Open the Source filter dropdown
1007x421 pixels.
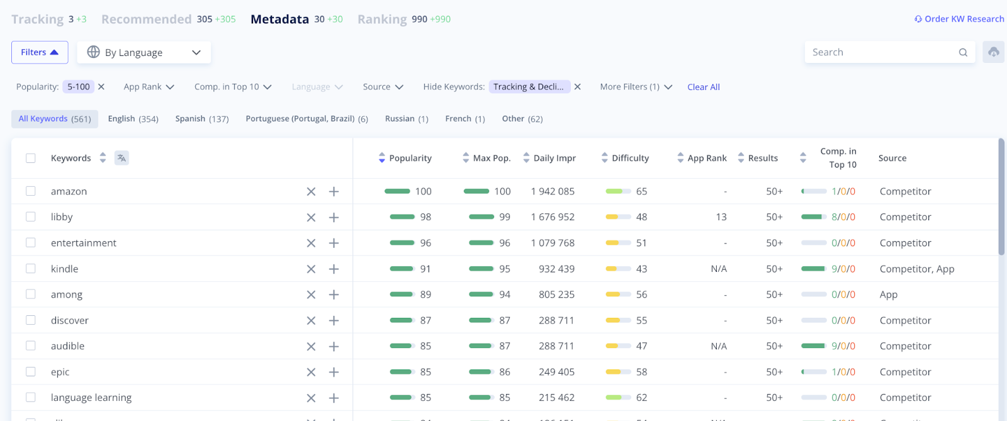tap(383, 87)
